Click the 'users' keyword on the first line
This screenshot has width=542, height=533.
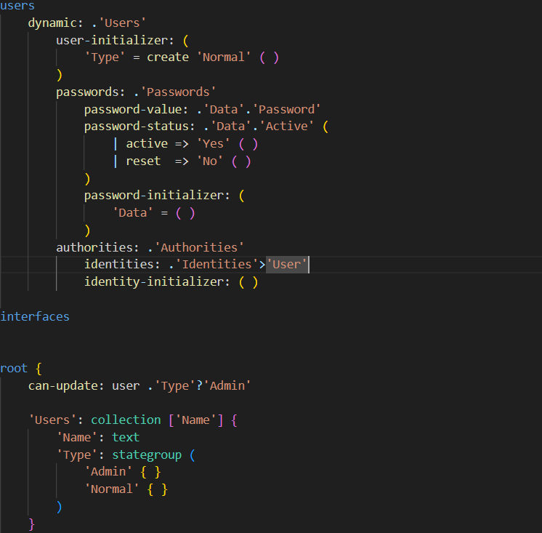coord(17,6)
